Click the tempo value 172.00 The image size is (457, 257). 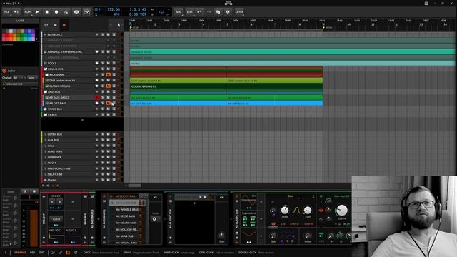click(114, 9)
